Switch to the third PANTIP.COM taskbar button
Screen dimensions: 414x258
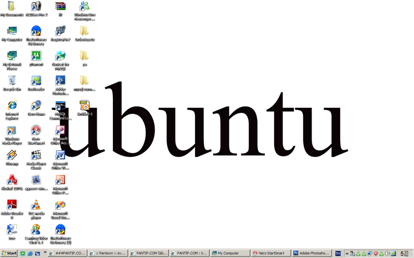(149, 253)
